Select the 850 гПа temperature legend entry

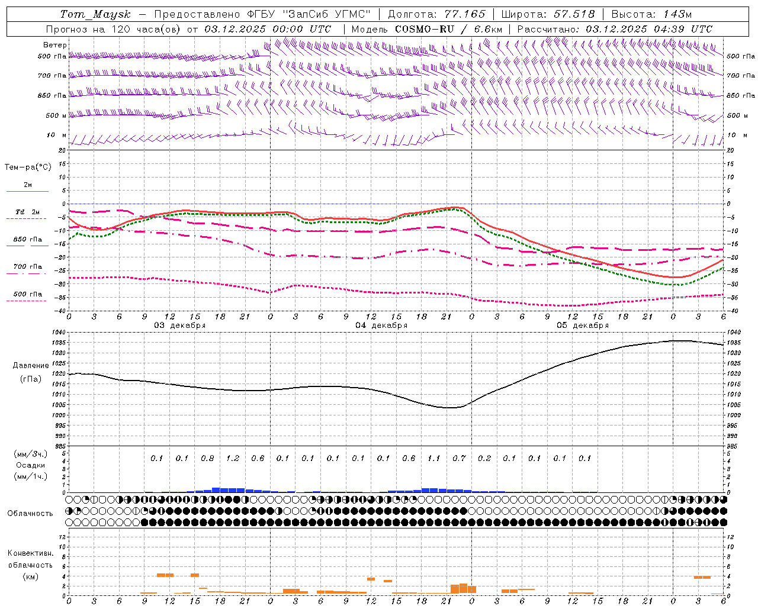tap(28, 240)
